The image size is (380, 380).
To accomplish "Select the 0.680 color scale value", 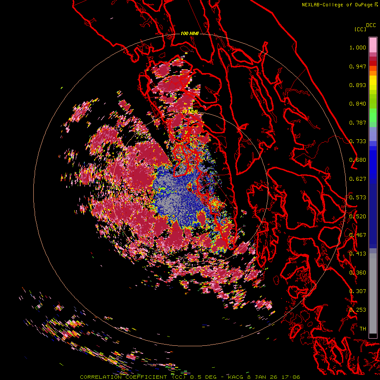I will pos(358,160).
